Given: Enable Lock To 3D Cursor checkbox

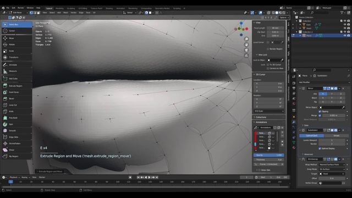Looking at the screenshot, I should pyautogui.click(x=268, y=65).
